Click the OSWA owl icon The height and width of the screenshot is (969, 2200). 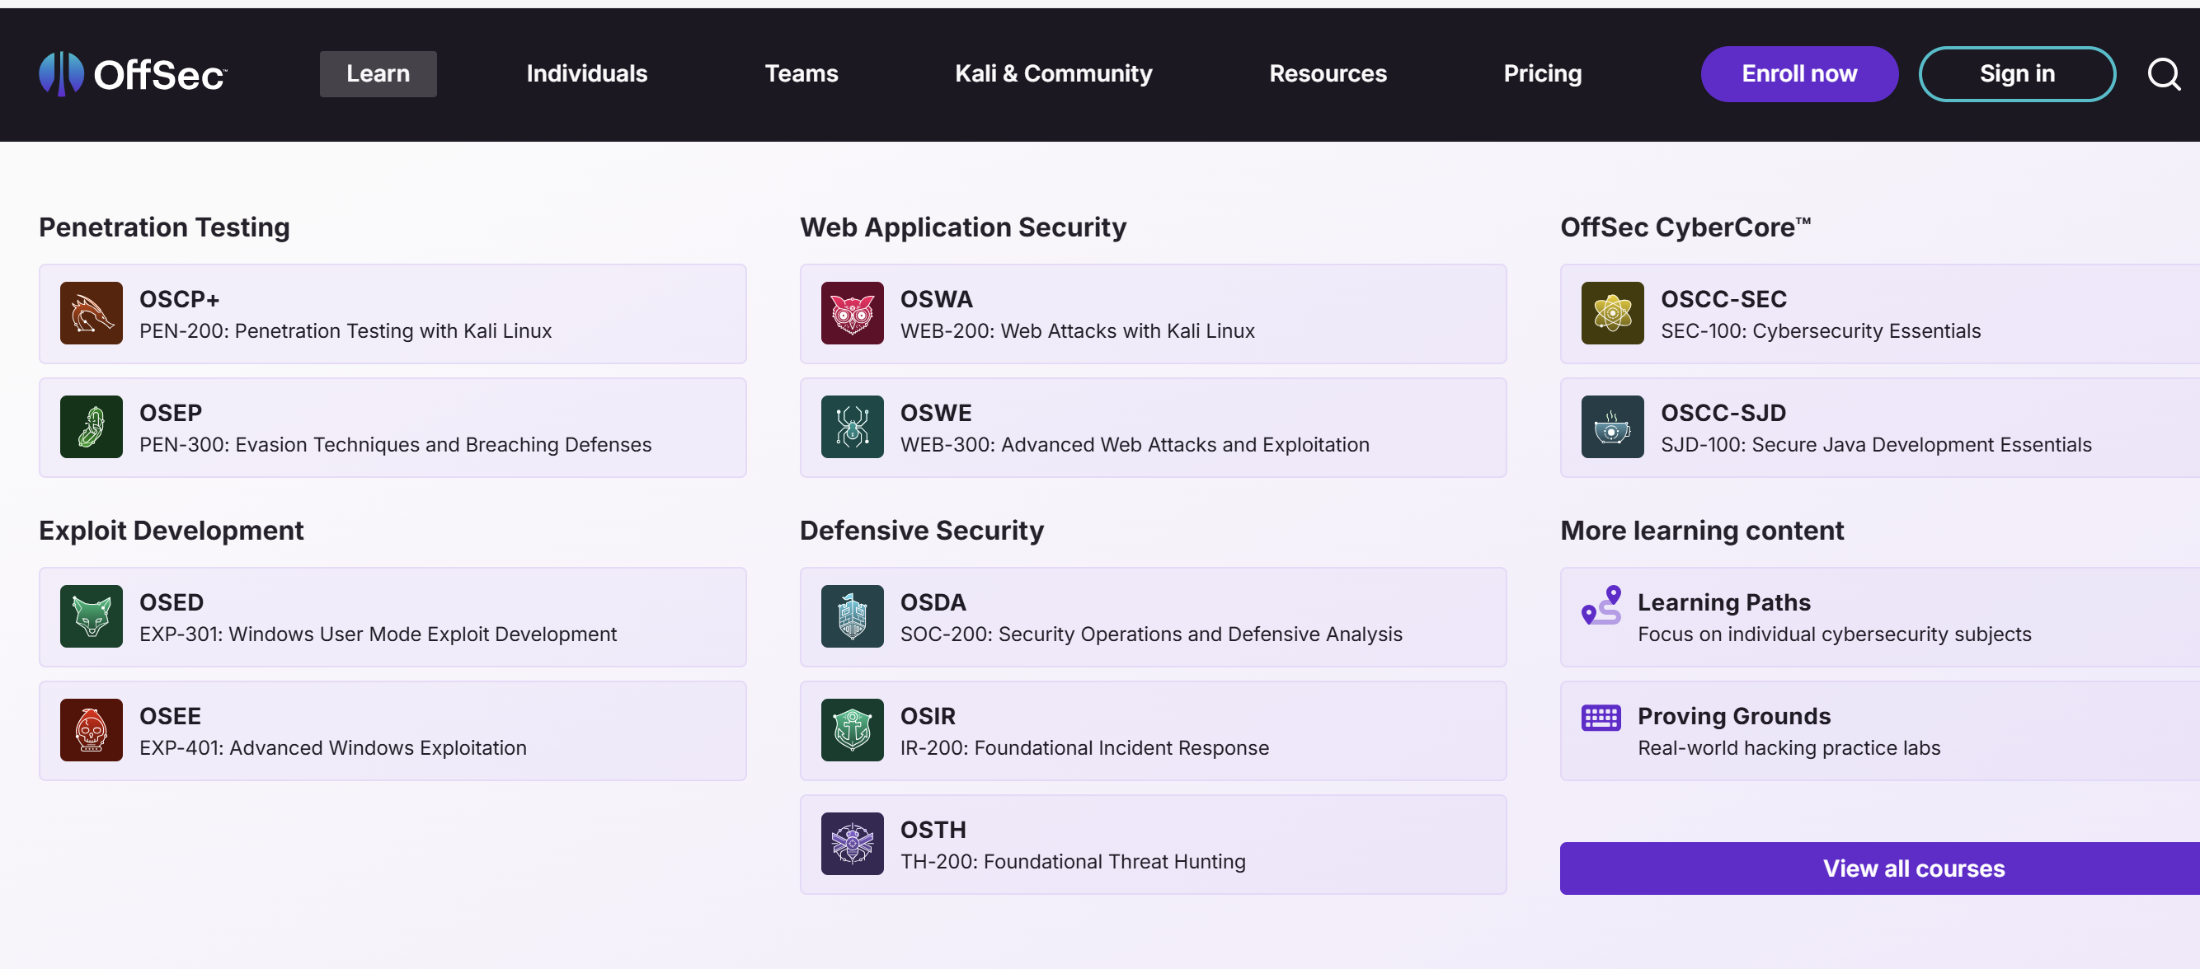coord(852,313)
